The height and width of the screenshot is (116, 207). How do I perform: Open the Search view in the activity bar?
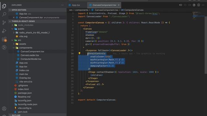pos(4,14)
